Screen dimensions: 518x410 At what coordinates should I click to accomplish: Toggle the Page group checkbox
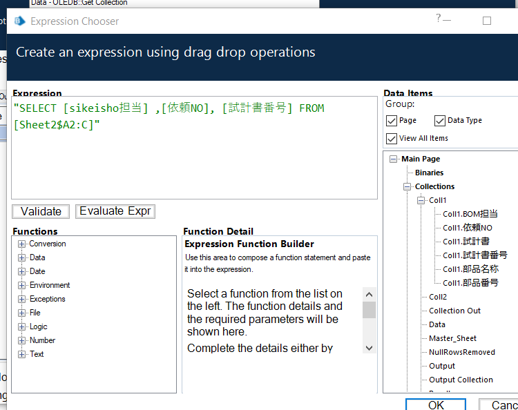(392, 121)
